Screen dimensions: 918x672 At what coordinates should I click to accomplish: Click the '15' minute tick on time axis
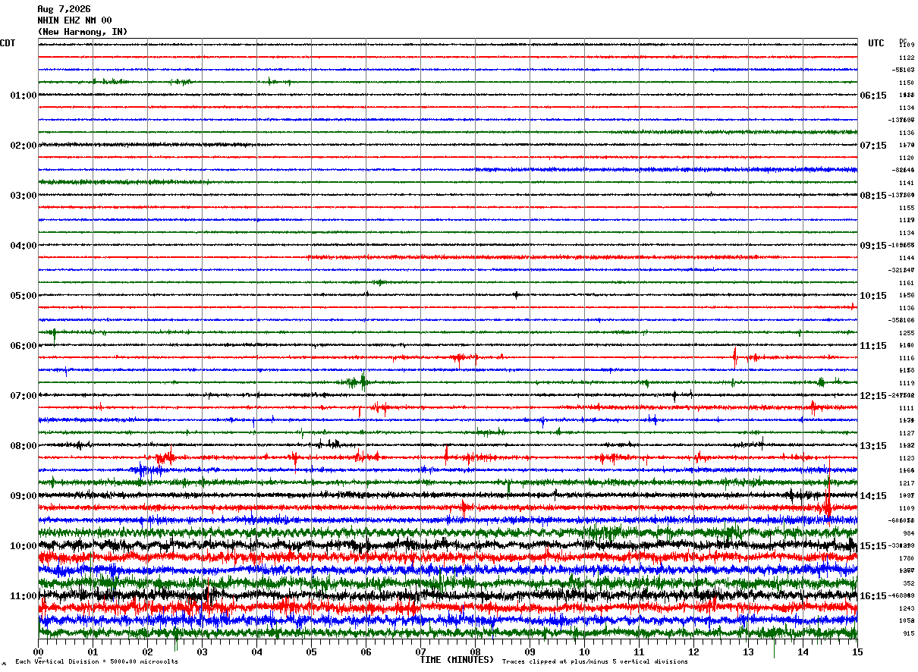(x=857, y=652)
